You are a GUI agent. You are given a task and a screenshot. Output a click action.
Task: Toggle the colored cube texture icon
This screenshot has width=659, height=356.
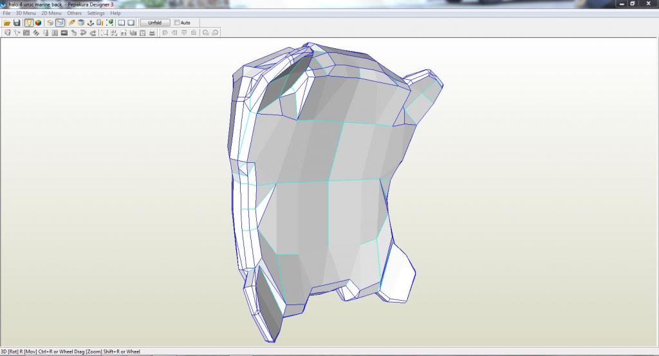pos(38,23)
